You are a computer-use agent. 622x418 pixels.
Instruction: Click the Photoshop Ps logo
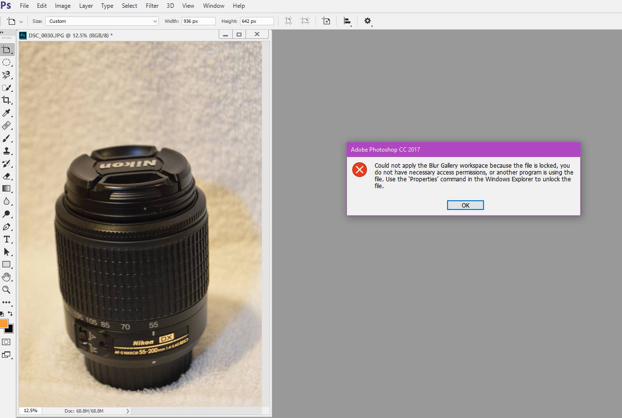click(x=6, y=5)
